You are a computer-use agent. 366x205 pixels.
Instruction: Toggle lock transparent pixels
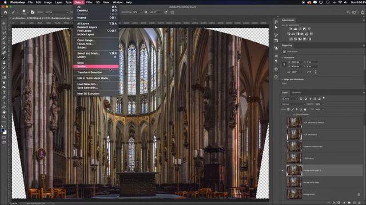click(x=288, y=109)
